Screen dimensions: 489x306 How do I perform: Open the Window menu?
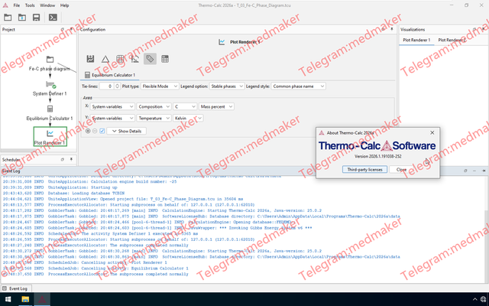(x=47, y=5)
